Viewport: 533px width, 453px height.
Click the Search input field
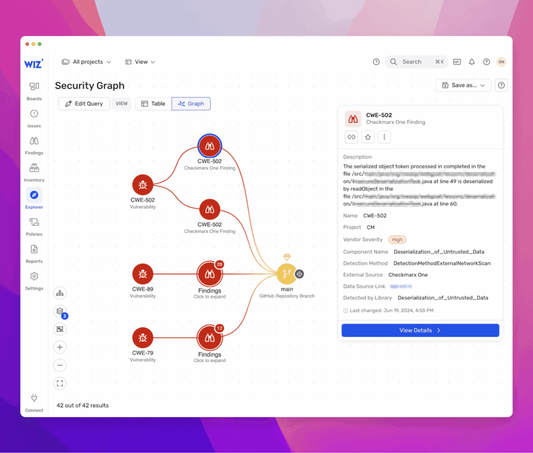coord(416,62)
